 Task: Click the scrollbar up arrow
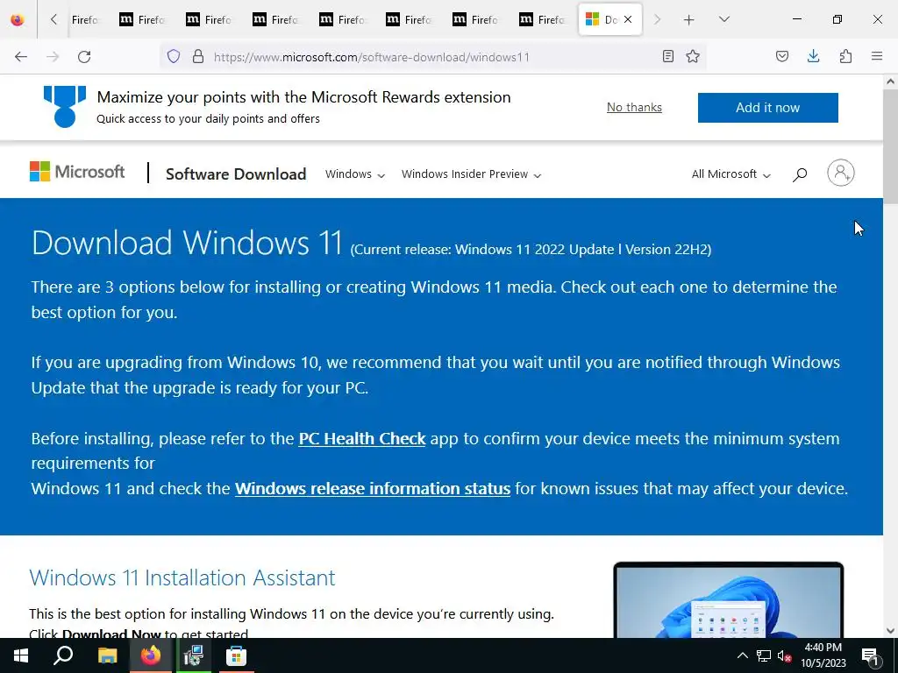coord(890,81)
